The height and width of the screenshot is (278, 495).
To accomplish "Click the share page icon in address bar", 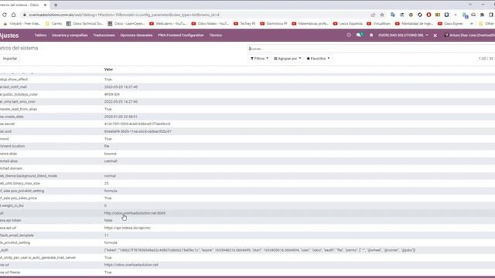I will 373,15.
